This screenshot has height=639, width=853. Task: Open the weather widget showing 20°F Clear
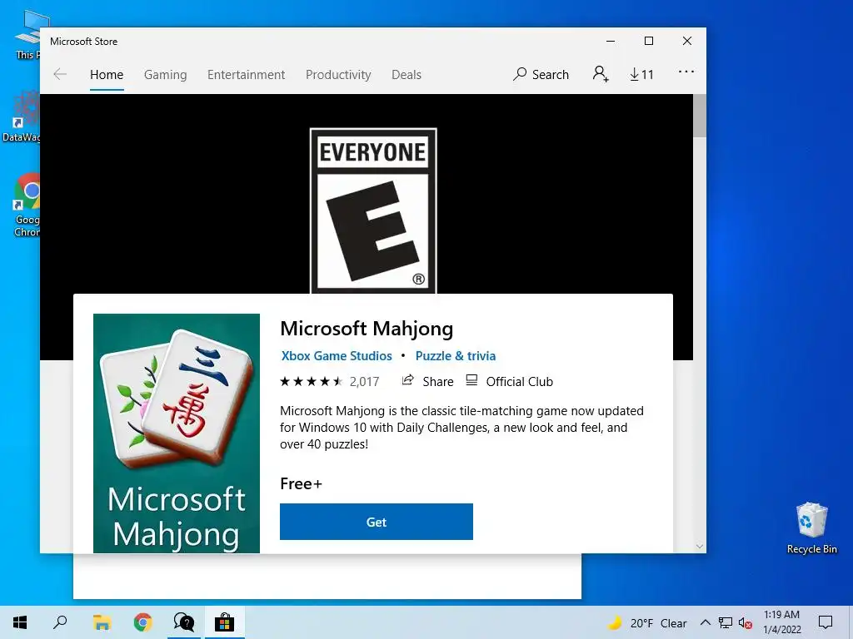coord(647,623)
